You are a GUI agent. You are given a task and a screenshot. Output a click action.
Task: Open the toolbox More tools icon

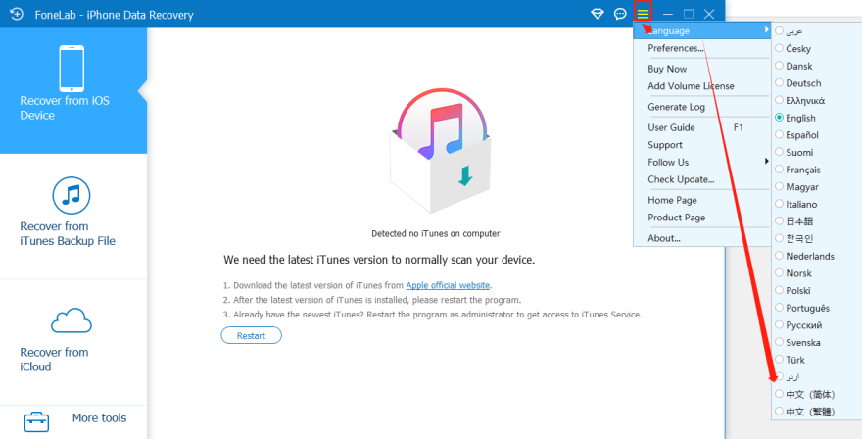point(36,422)
